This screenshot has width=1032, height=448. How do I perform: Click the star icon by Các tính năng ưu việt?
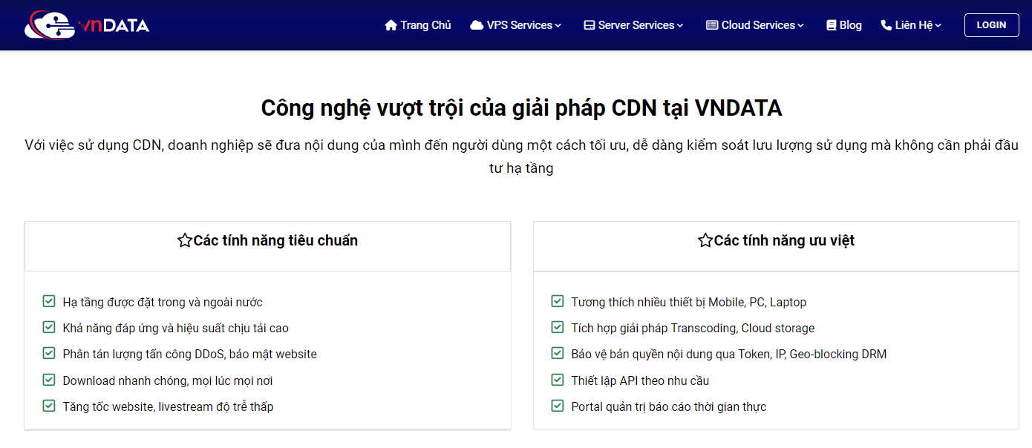coord(705,240)
